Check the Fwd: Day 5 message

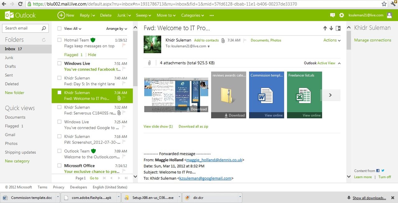pyautogui.click(x=59, y=78)
